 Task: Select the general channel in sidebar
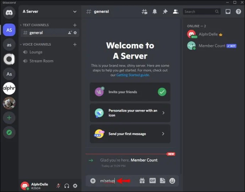[x=50, y=33]
